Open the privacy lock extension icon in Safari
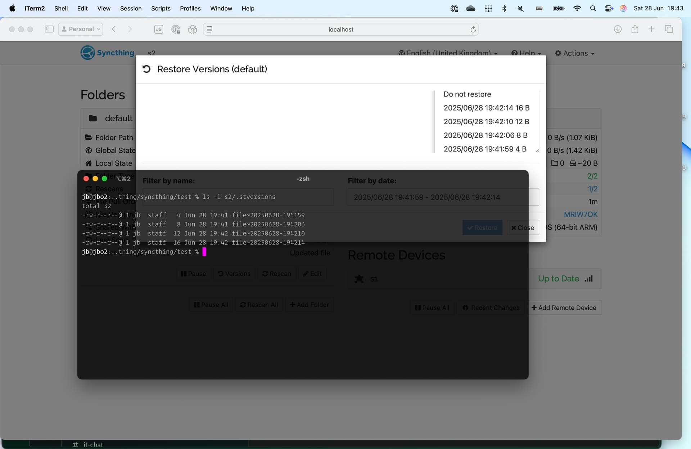691x449 pixels. click(x=176, y=30)
